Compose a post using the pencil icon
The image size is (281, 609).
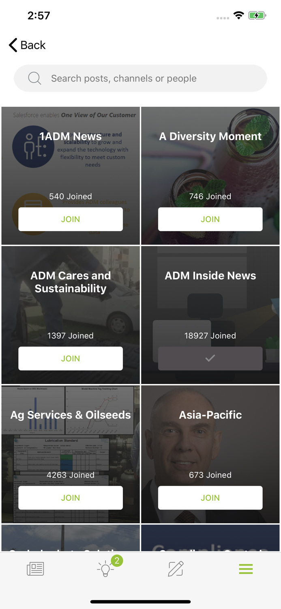pyautogui.click(x=176, y=569)
